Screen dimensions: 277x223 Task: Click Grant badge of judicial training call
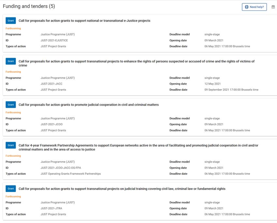click(11, 189)
